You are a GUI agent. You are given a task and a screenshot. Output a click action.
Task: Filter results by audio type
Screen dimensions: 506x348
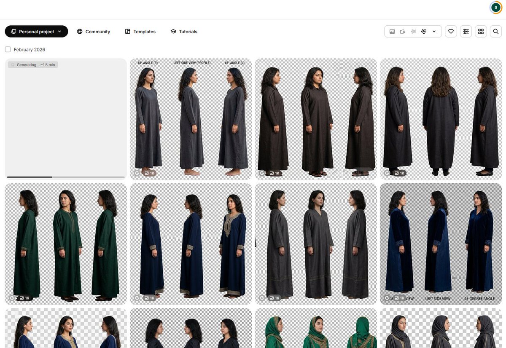(x=413, y=31)
